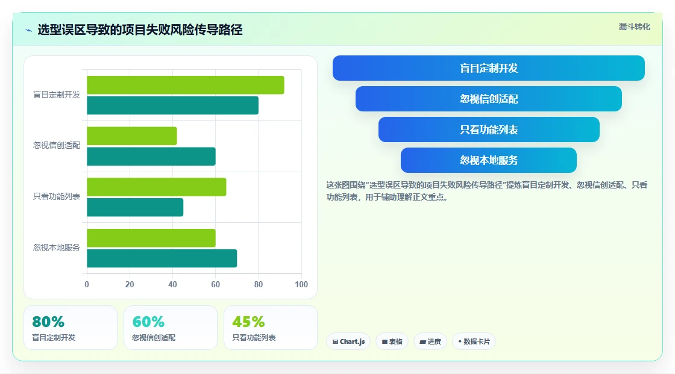Click the light green bar for 只看功能列表
The height and width of the screenshot is (374, 675).
tap(157, 187)
